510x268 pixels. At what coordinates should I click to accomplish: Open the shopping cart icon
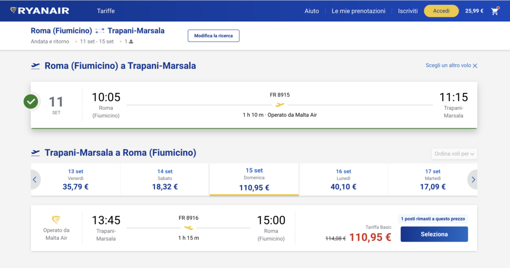tap(495, 11)
